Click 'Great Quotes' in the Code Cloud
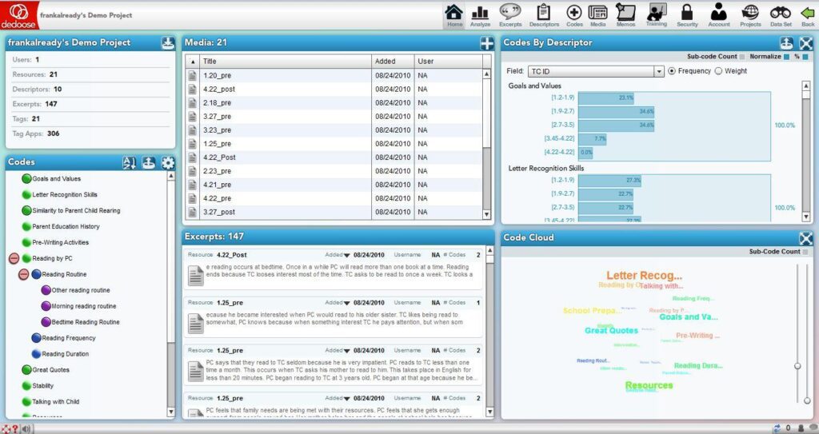Viewport: 819px width, 434px height. (x=611, y=331)
